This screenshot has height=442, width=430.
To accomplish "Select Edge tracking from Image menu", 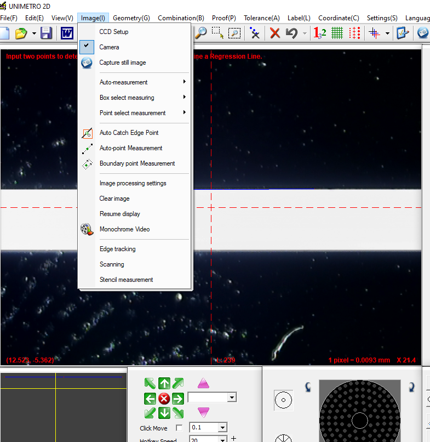I will (117, 249).
